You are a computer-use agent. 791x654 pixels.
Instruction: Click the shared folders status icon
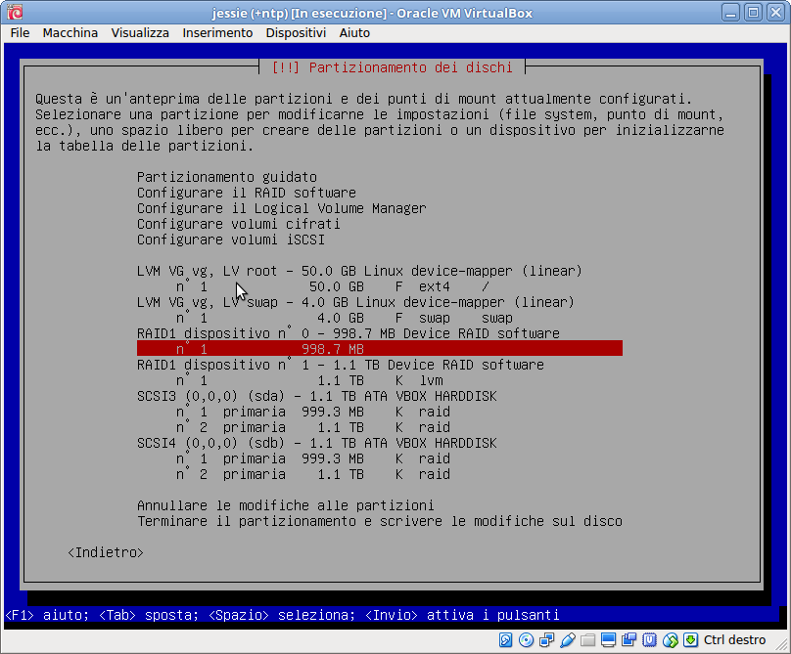click(x=587, y=640)
